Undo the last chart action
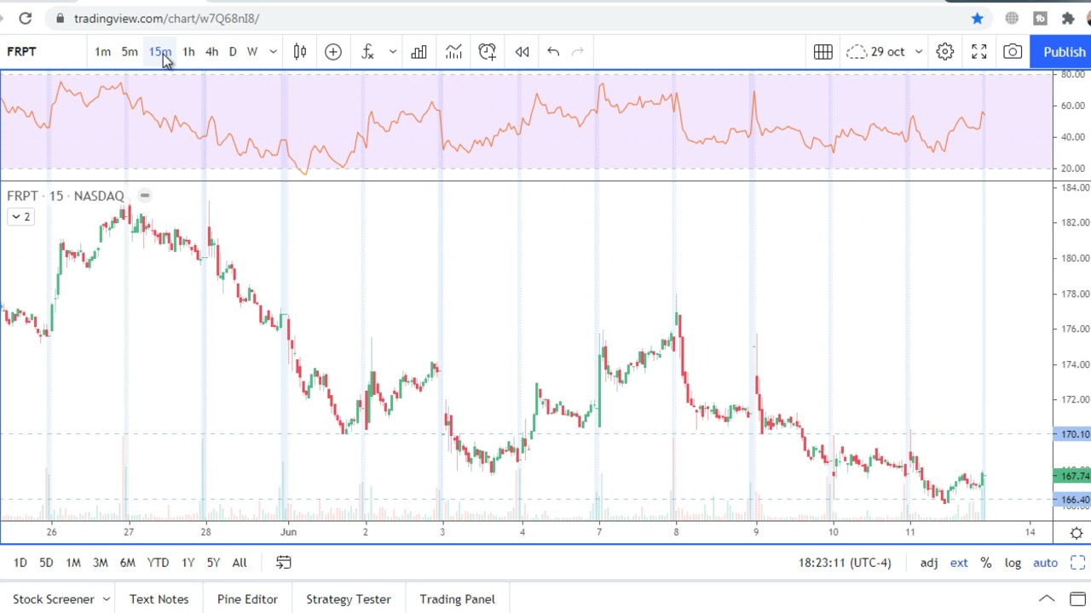Viewport: 1091px width, 613px height. click(553, 52)
